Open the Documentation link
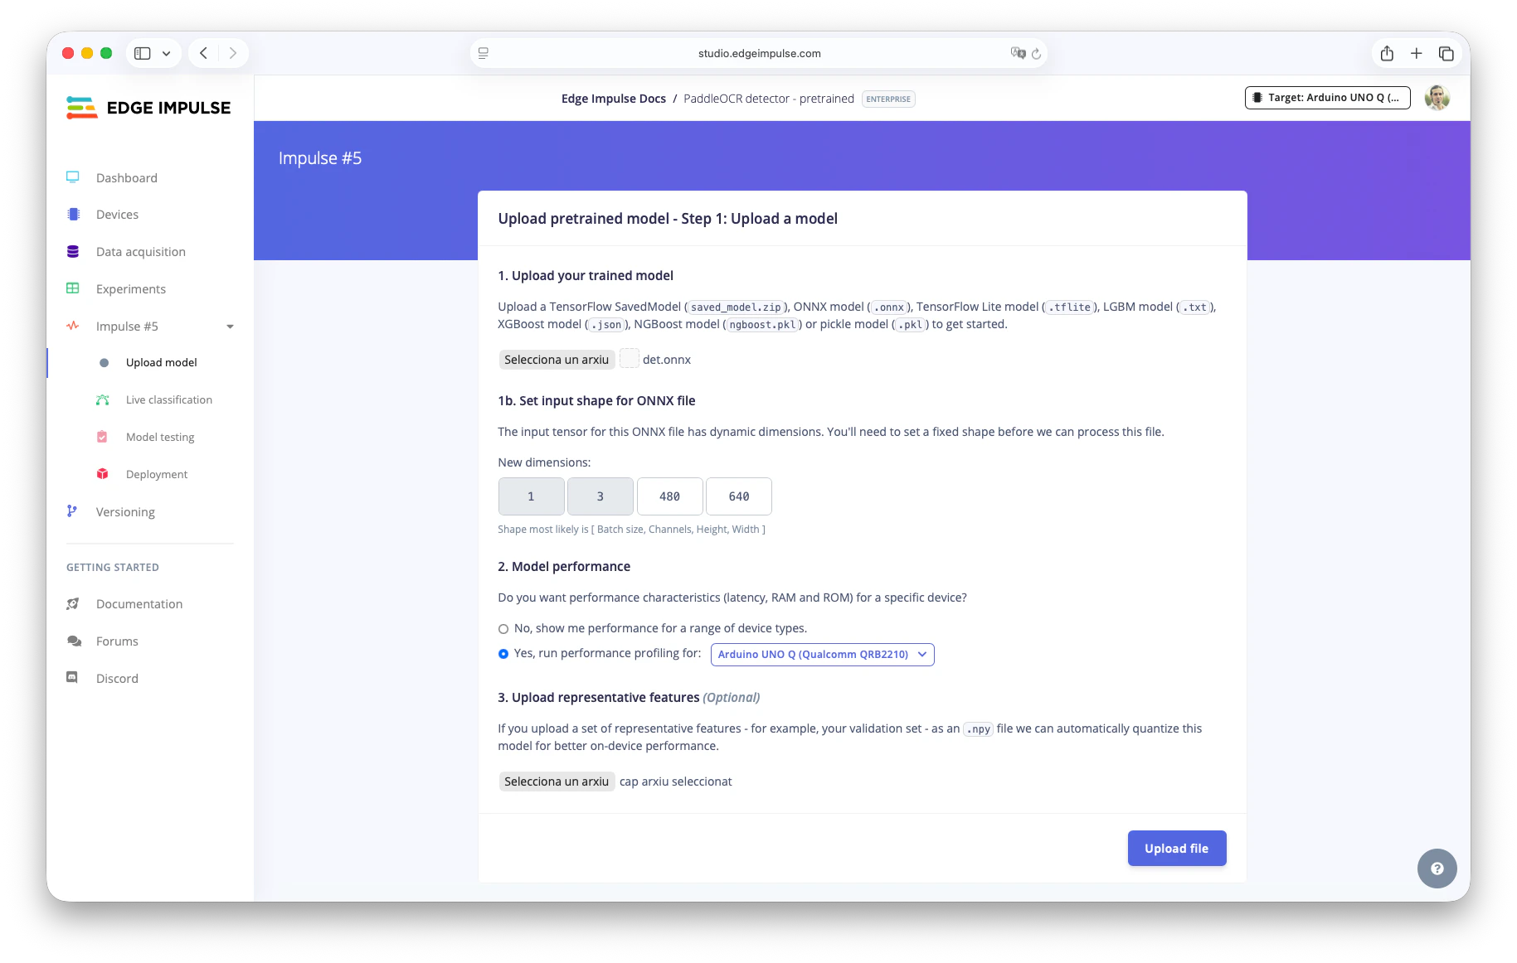The width and height of the screenshot is (1517, 963). [x=139, y=604]
